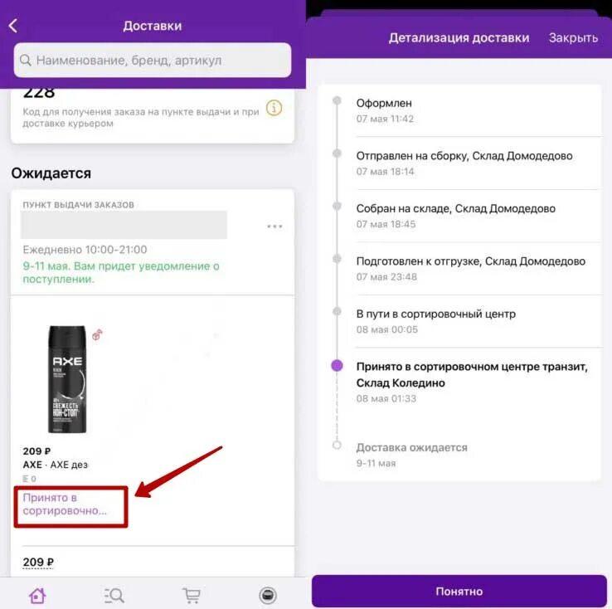Tap the home icon in bottom navigation

[37, 596]
